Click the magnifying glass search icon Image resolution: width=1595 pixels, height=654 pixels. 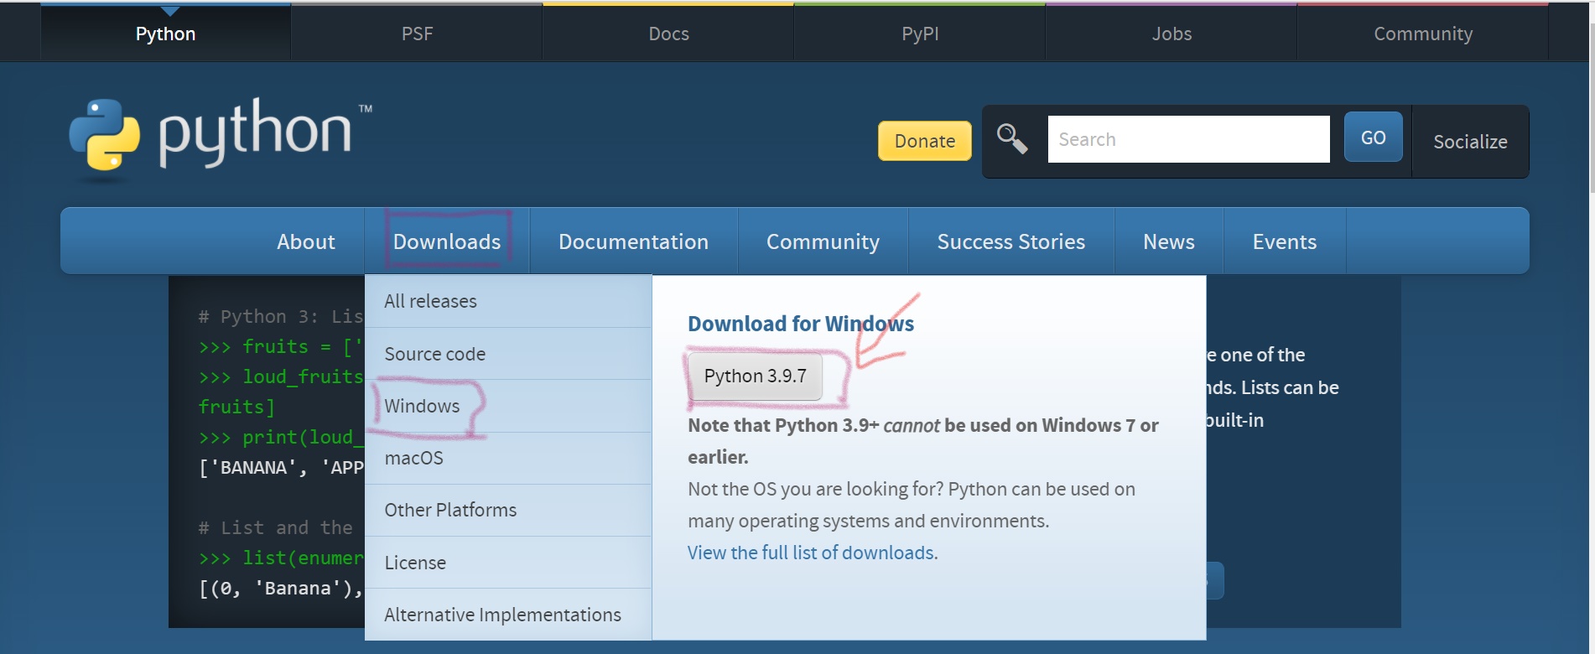pyautogui.click(x=1012, y=138)
